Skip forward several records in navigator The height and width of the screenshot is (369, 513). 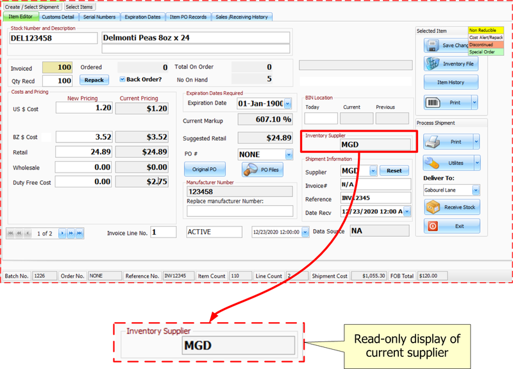(71, 233)
